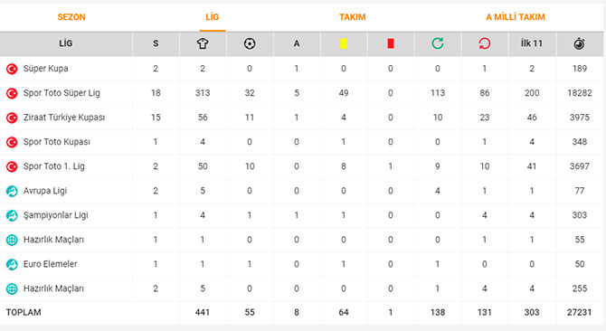
Task: Click the soccer ball goals column icon
Action: (250, 43)
